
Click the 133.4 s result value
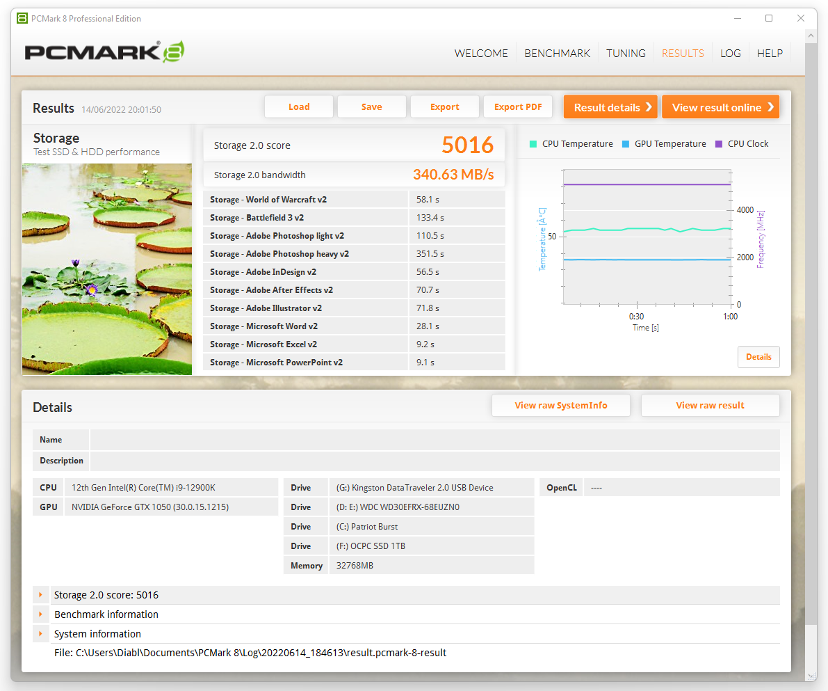tap(430, 217)
